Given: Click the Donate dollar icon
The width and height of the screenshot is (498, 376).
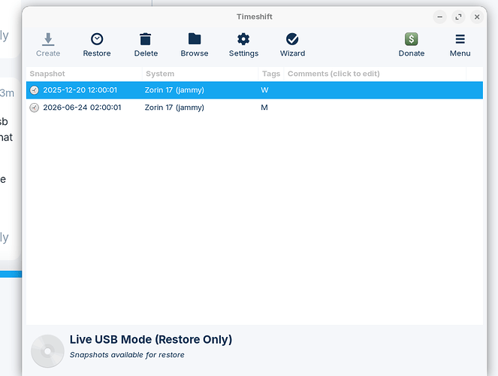Looking at the screenshot, I should tap(412, 39).
